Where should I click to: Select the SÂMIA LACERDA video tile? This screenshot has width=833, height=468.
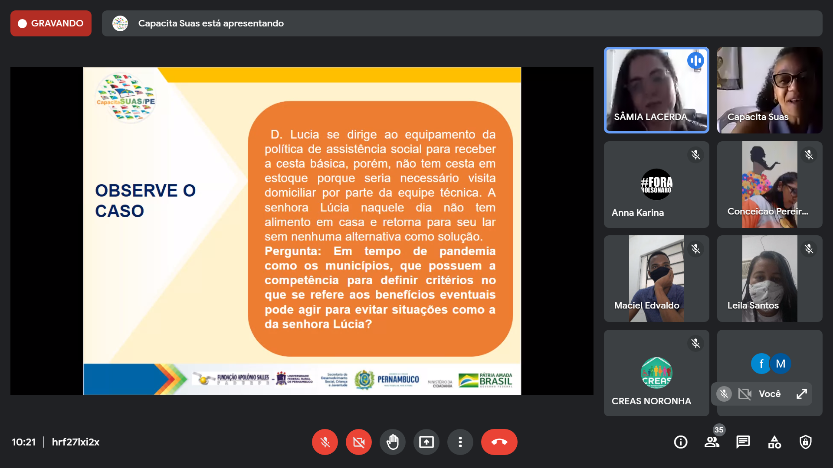[656, 90]
